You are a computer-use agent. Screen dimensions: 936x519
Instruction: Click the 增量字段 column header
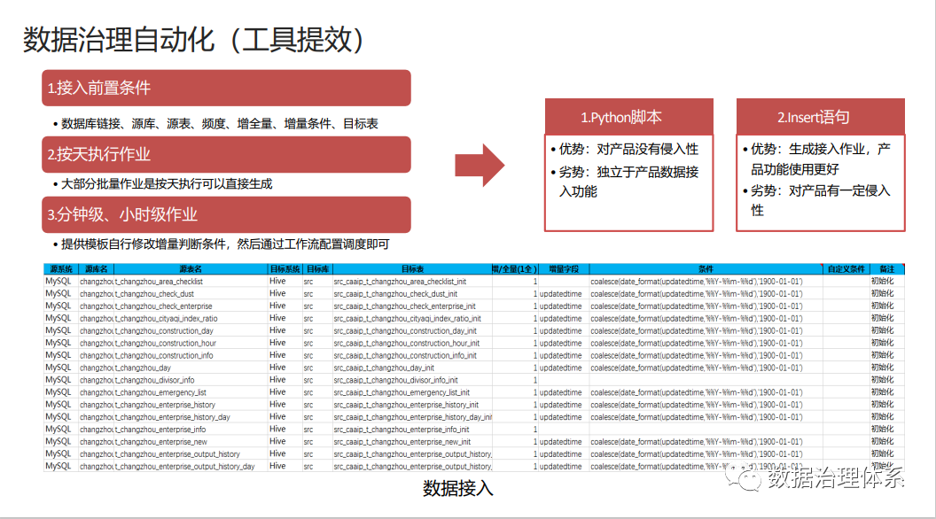(x=564, y=269)
